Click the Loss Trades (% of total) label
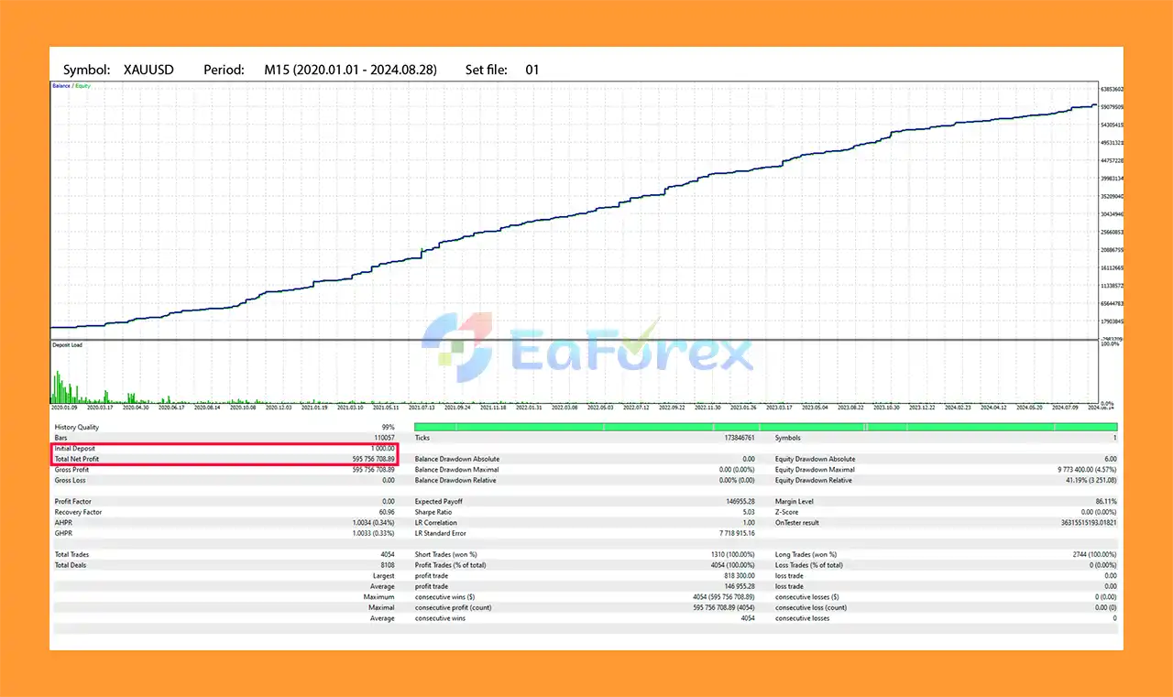The height and width of the screenshot is (697, 1173). tap(809, 565)
